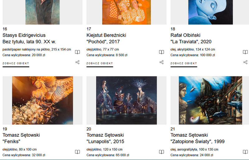Open catalog book icon for lot 16

point(77,52)
